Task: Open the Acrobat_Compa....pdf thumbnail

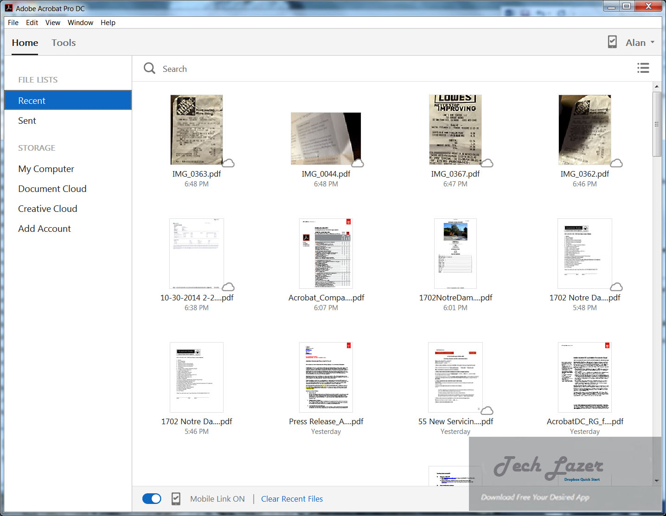Action: (x=326, y=254)
